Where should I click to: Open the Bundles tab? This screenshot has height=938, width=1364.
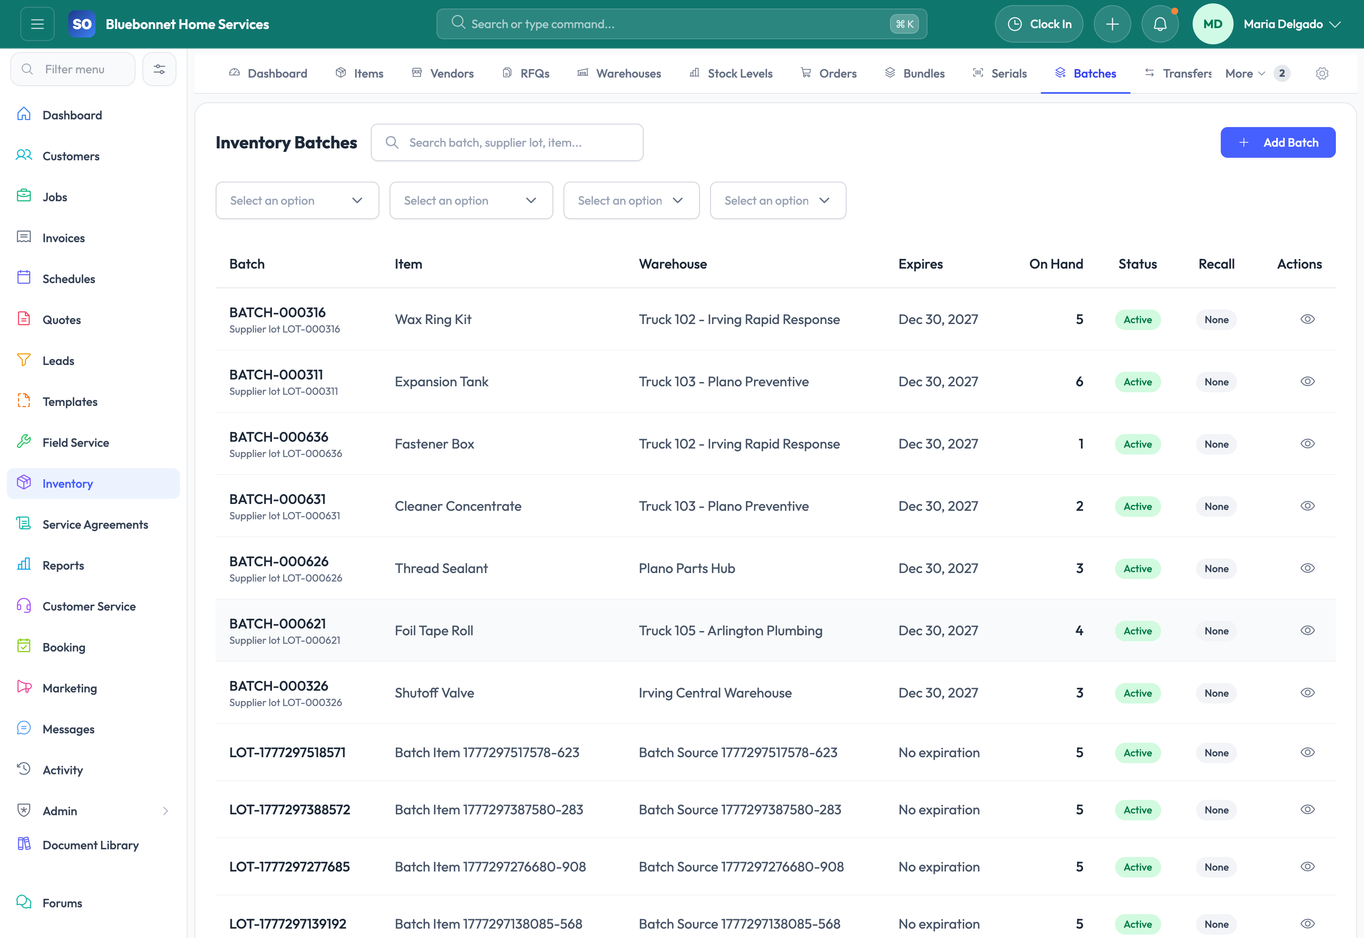pos(914,73)
